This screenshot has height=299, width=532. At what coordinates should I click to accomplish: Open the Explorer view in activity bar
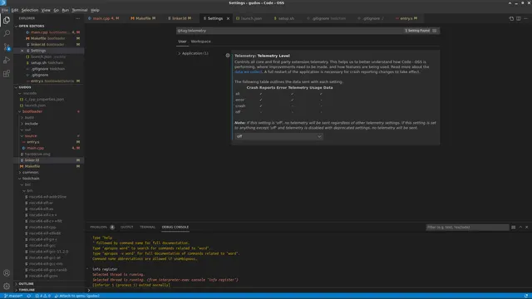click(7, 20)
